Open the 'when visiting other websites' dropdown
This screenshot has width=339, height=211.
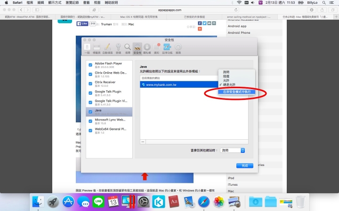pyautogui.click(x=233, y=151)
